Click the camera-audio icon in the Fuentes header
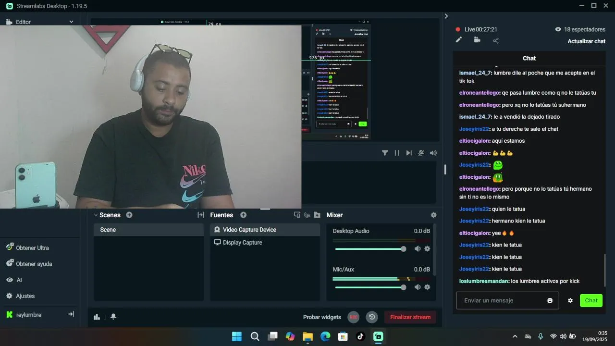Image resolution: width=615 pixels, height=346 pixels. click(x=307, y=215)
